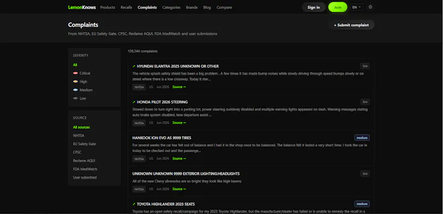
Task: Open Source link of Hankook Ion Evo complaint
Action: [x=179, y=159]
